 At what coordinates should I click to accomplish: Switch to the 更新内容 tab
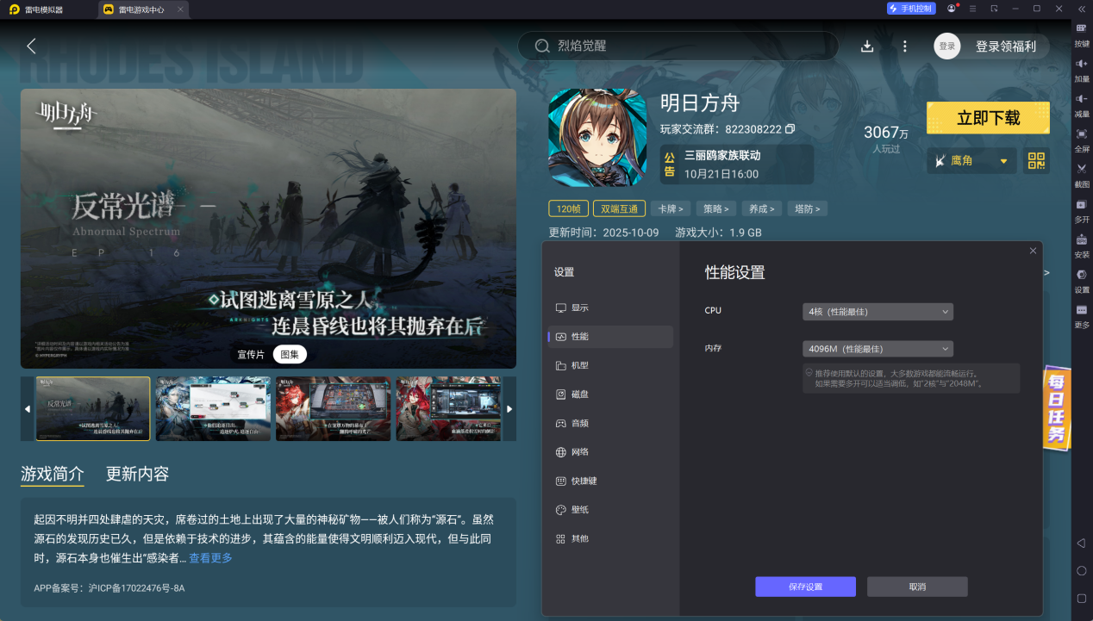138,474
